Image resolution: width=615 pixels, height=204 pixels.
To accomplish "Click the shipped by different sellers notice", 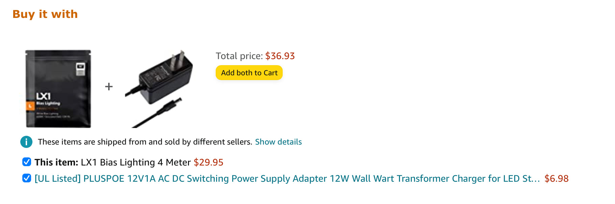I will tap(145, 142).
